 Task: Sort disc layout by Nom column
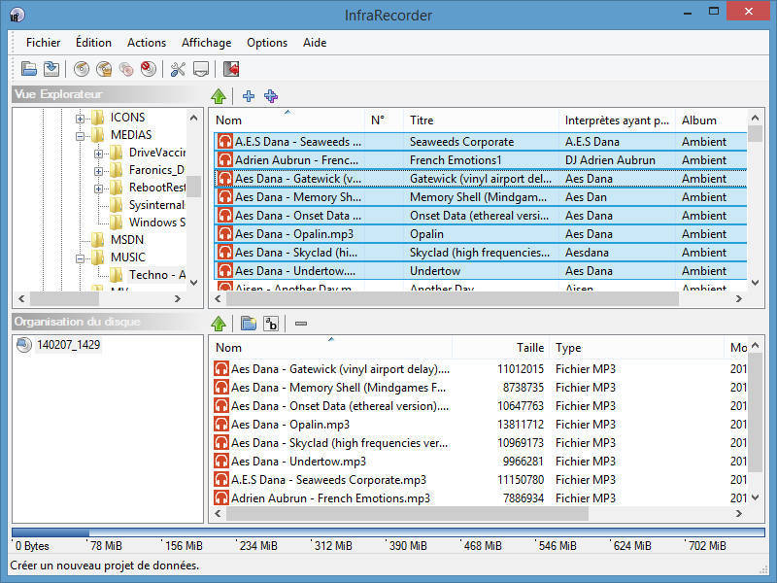click(331, 348)
